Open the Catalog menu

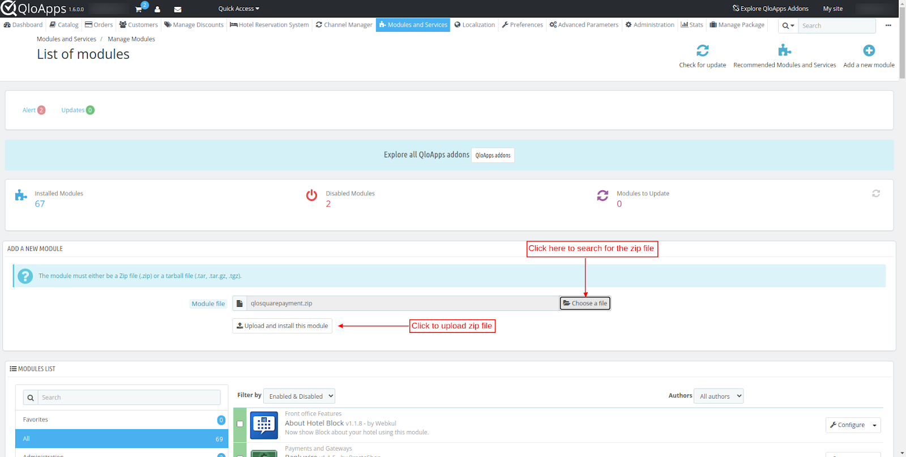pos(64,25)
